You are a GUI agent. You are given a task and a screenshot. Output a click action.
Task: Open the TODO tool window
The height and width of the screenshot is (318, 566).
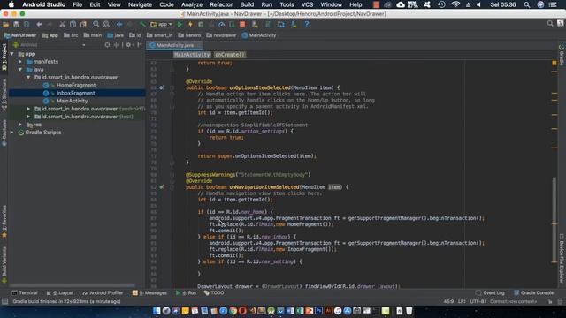click(x=214, y=292)
